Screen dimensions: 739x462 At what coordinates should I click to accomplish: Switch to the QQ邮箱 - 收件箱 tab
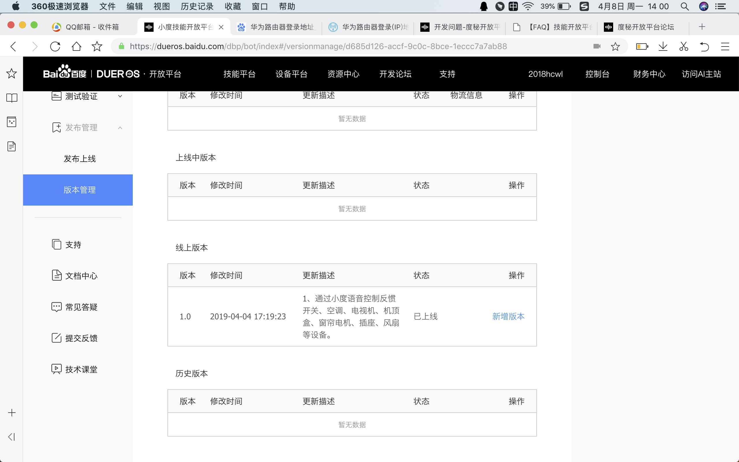(x=92, y=27)
